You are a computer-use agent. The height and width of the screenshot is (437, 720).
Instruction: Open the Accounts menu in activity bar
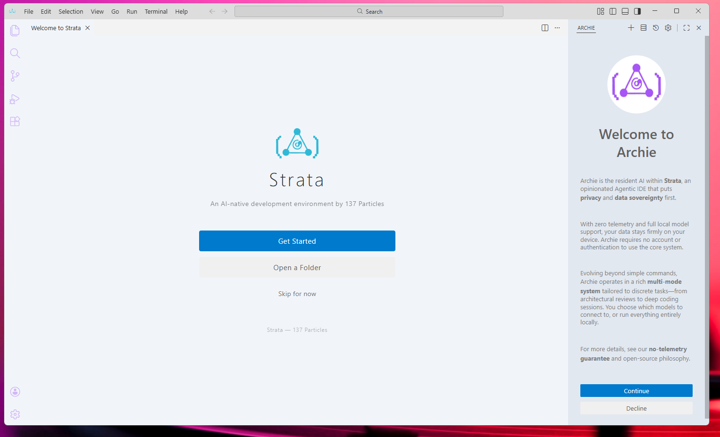pos(15,392)
